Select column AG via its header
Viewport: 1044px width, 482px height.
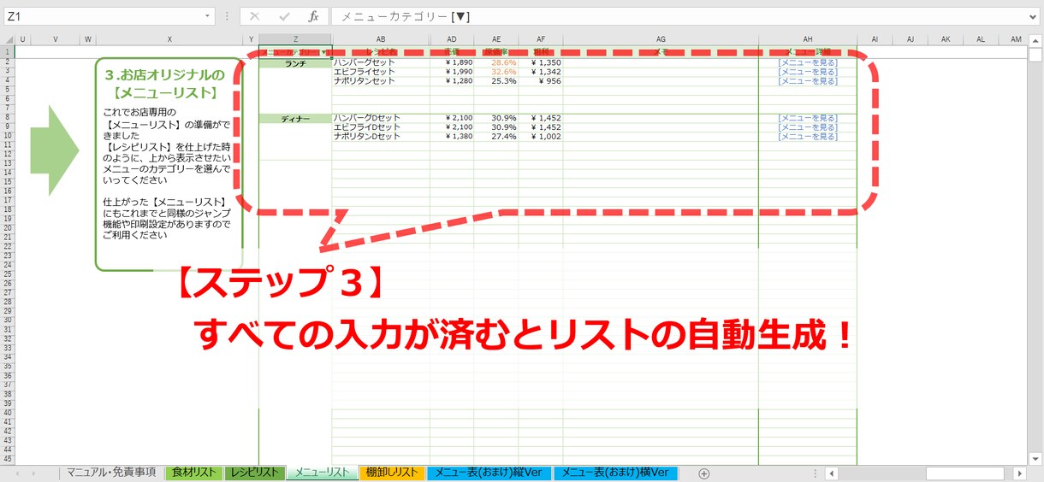pyautogui.click(x=661, y=39)
